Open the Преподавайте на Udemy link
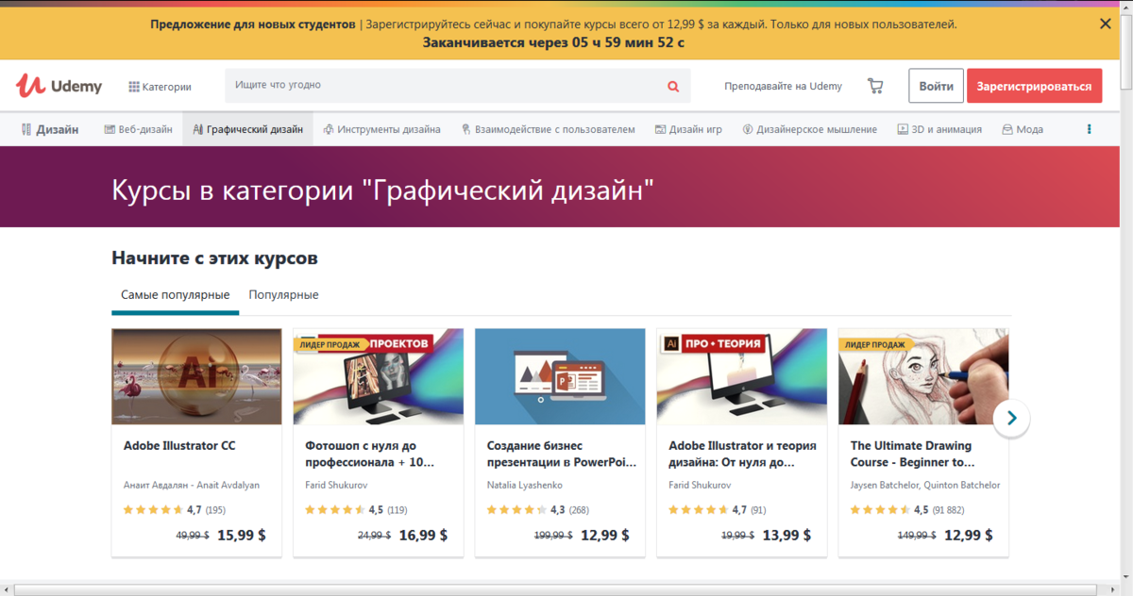This screenshot has width=1133, height=596. [x=783, y=86]
